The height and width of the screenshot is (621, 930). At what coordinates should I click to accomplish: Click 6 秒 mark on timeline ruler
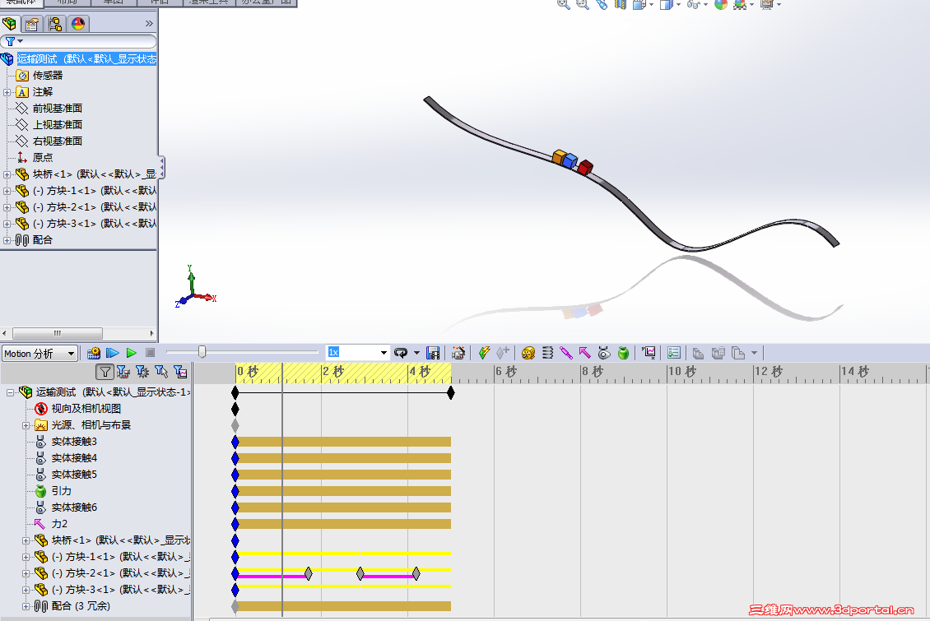pos(506,372)
